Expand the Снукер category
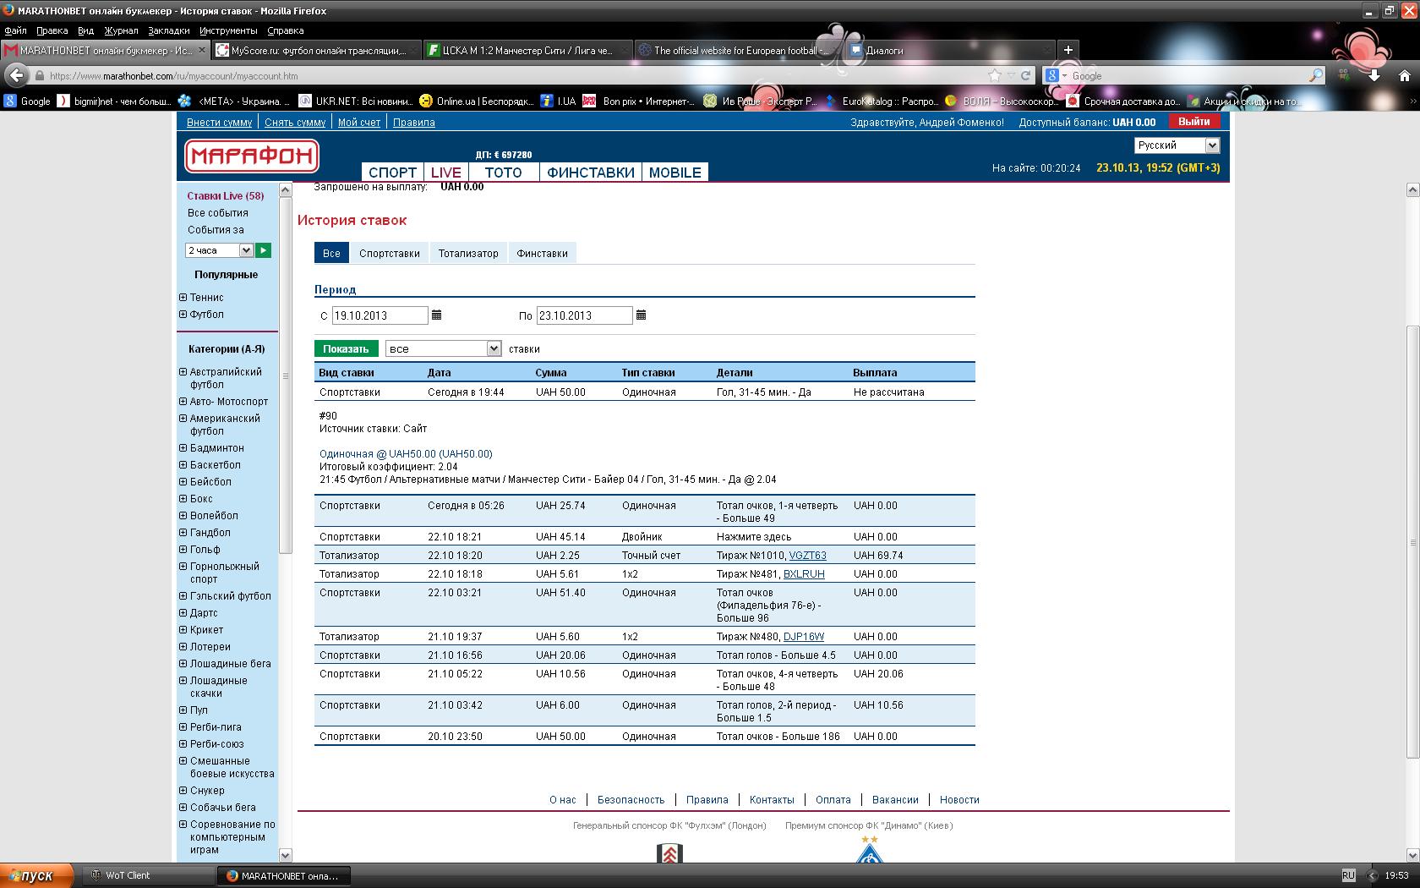This screenshot has width=1420, height=888. click(x=183, y=791)
